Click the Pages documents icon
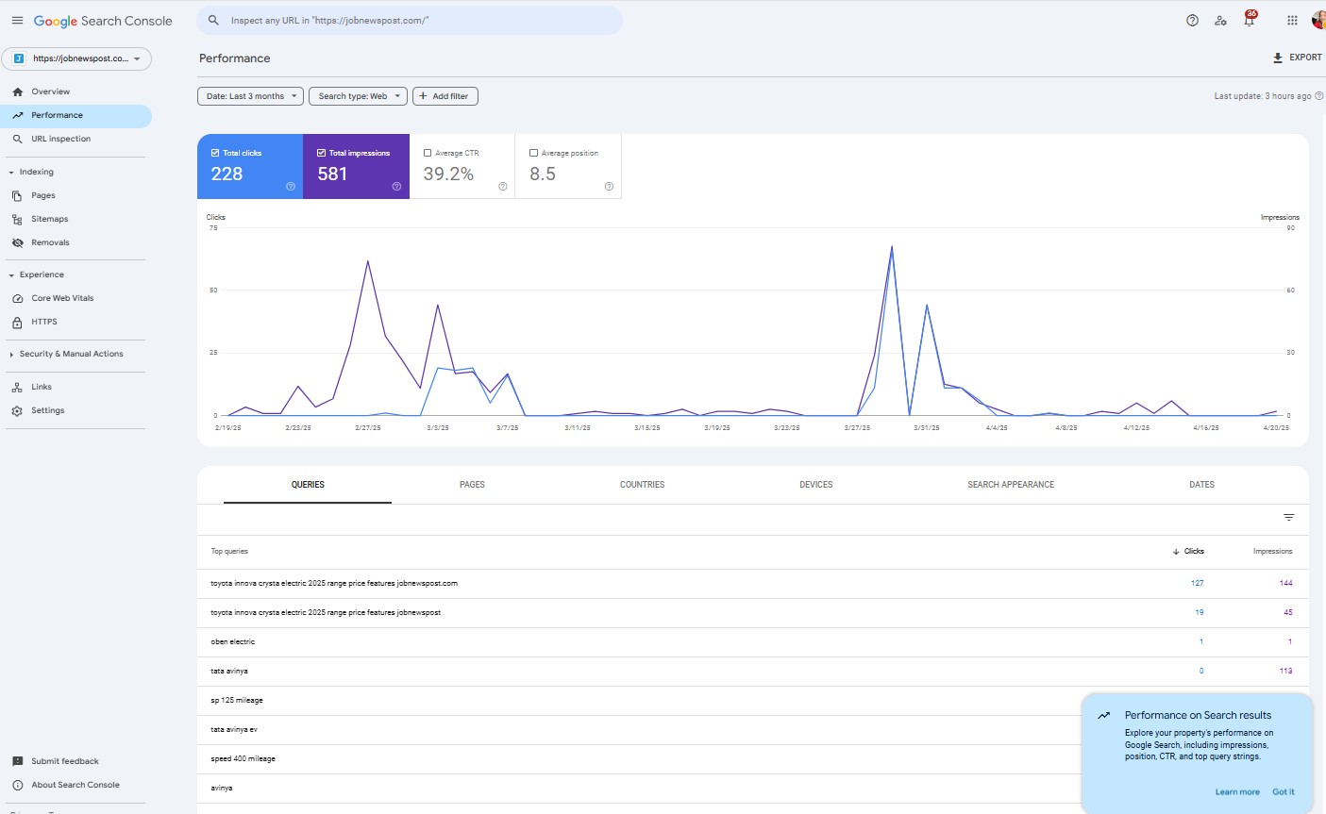 [17, 195]
